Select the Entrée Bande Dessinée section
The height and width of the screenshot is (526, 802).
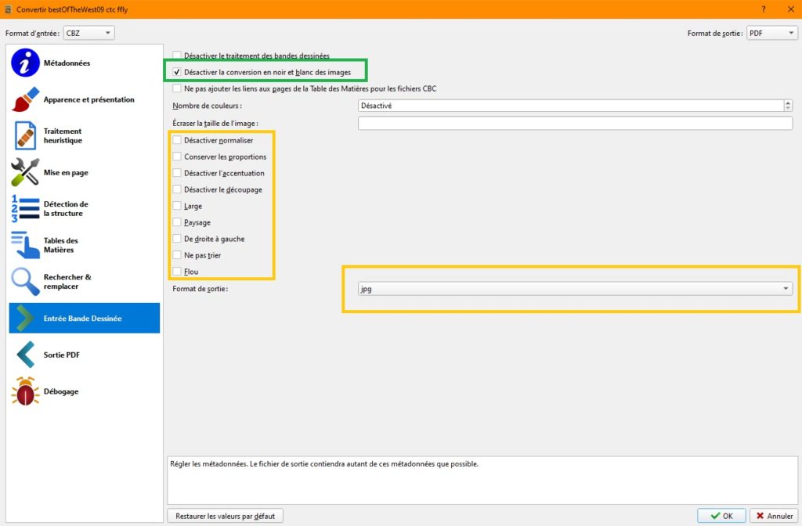click(84, 319)
